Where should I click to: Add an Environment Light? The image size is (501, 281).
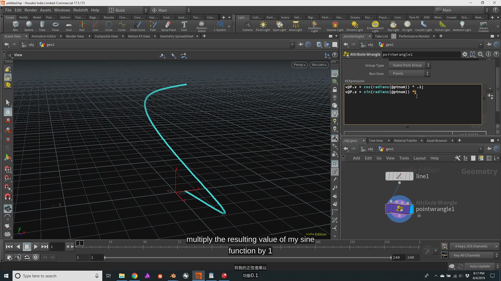[375, 27]
